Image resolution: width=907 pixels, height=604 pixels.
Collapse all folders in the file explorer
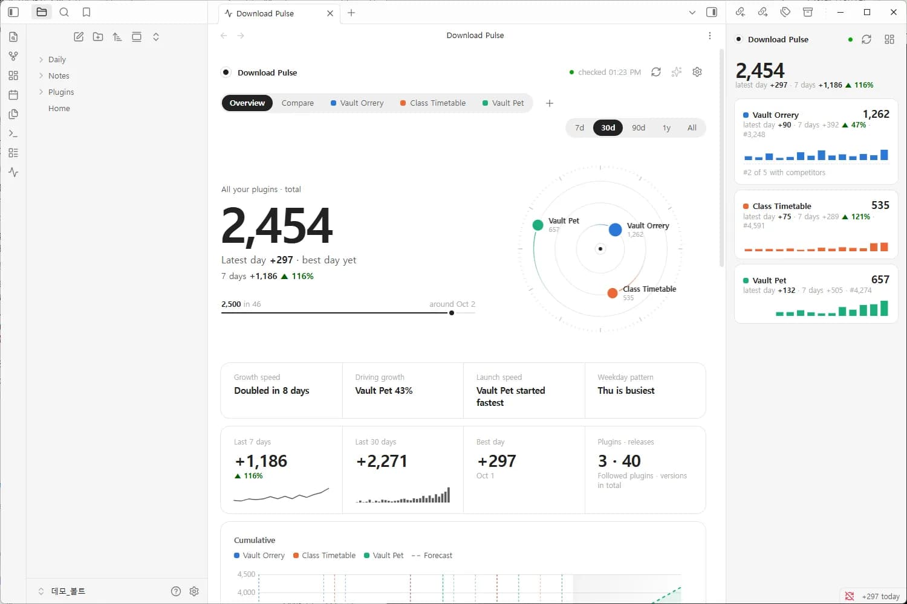point(156,37)
